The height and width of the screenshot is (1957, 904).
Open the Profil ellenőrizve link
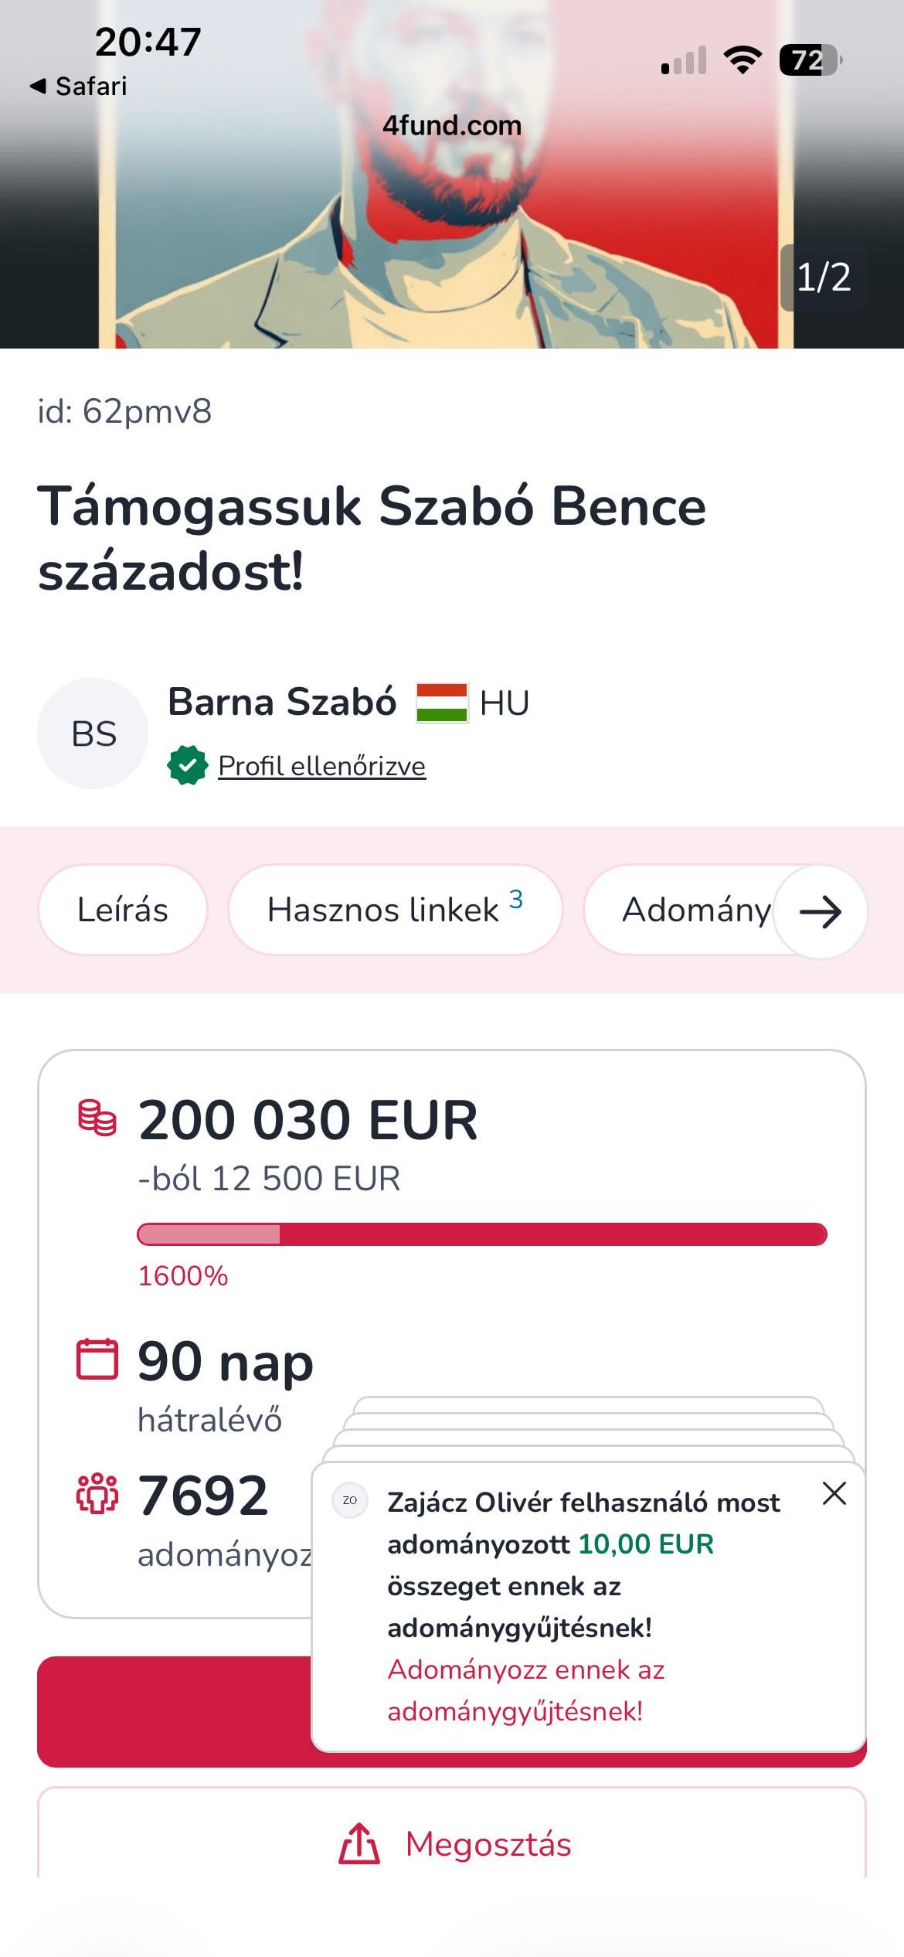pyautogui.click(x=321, y=766)
